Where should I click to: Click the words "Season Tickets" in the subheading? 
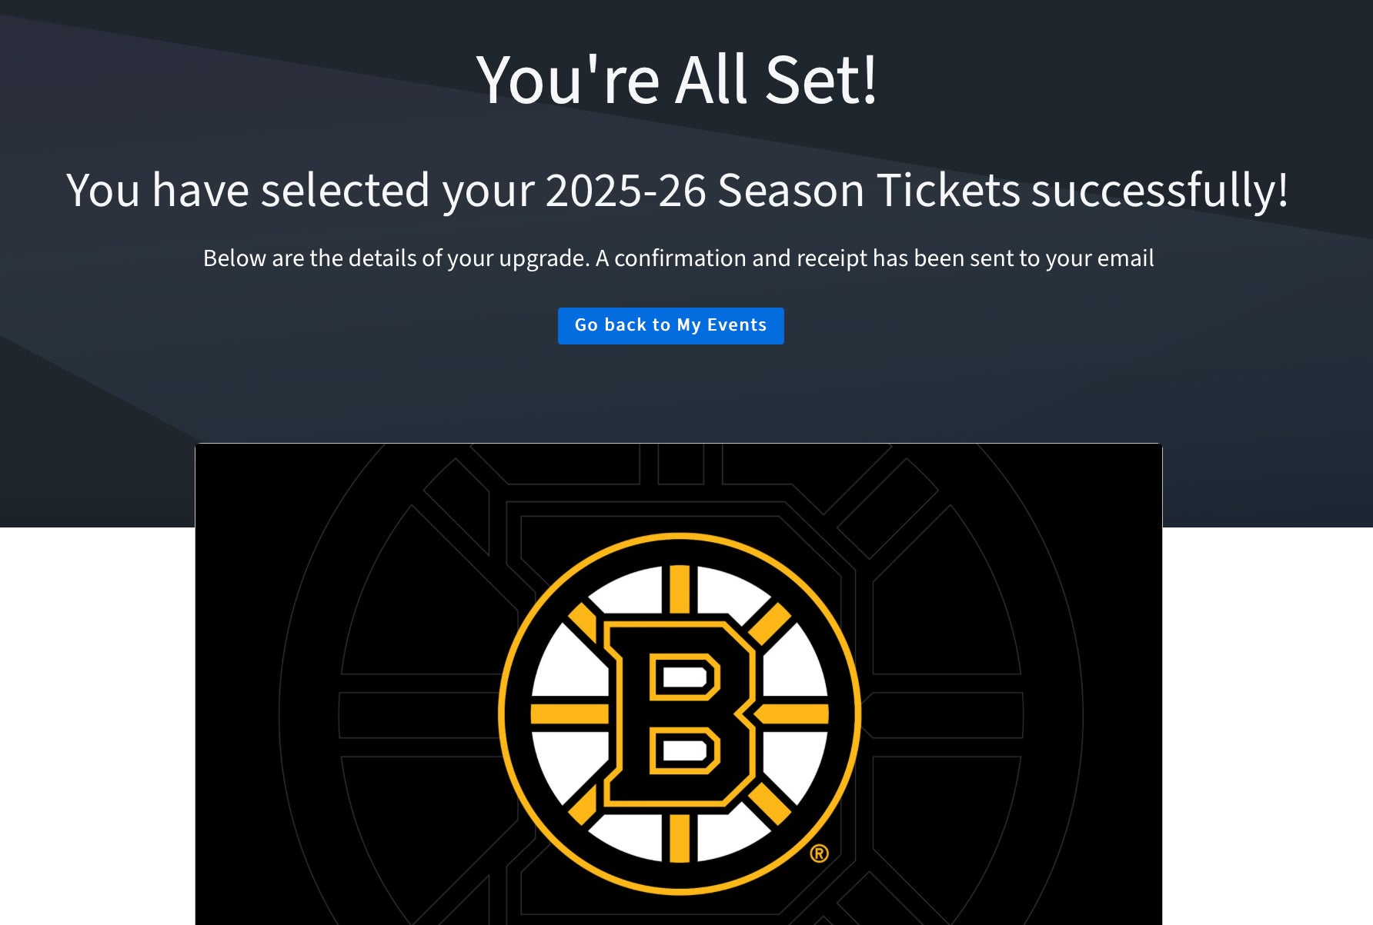(x=868, y=190)
